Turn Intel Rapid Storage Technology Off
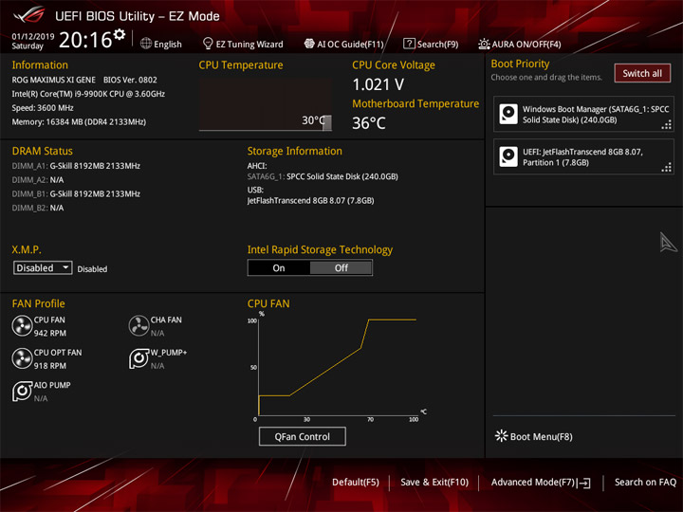 tap(341, 267)
